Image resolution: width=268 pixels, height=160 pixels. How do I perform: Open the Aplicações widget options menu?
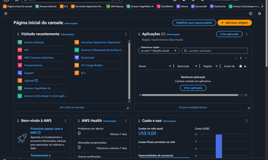pos(247,34)
